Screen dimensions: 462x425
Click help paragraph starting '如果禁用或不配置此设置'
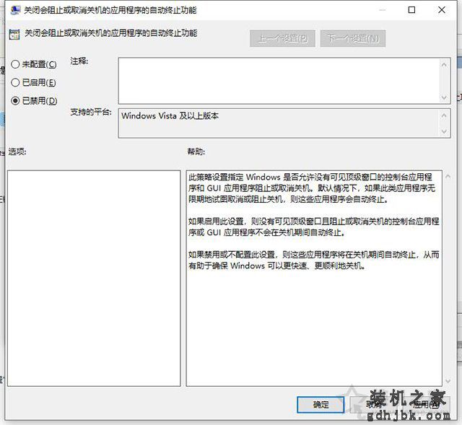(314, 260)
